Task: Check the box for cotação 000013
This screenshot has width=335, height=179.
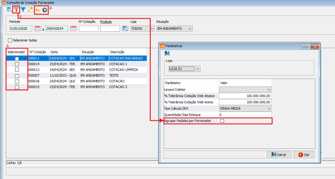Action: [17, 70]
